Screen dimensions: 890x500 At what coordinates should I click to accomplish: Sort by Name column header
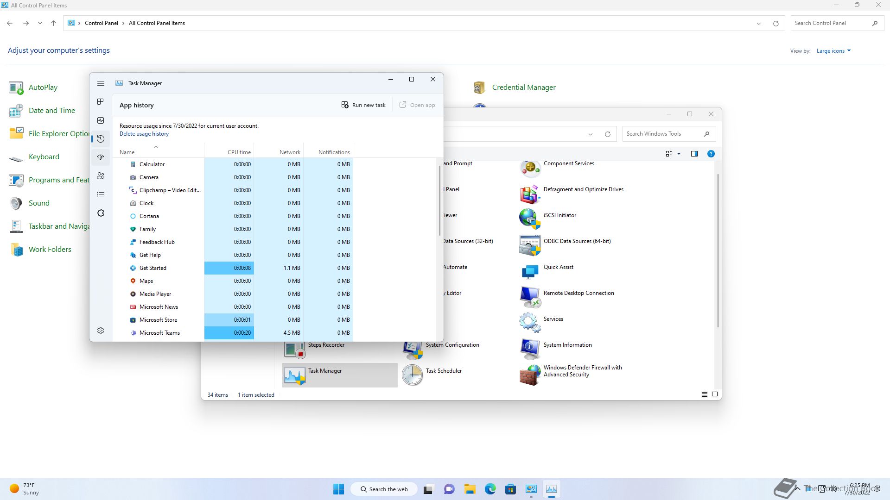(158, 150)
